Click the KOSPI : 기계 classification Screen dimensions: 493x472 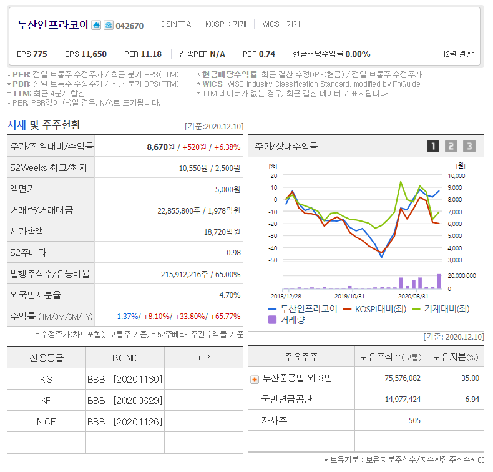226,24
